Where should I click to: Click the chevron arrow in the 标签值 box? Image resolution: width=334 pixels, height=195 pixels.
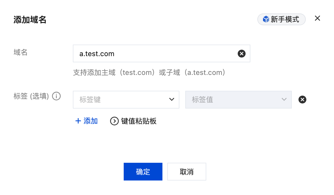click(x=284, y=100)
